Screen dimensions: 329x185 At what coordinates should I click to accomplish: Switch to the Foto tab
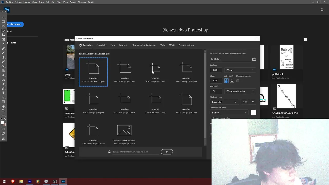click(113, 45)
